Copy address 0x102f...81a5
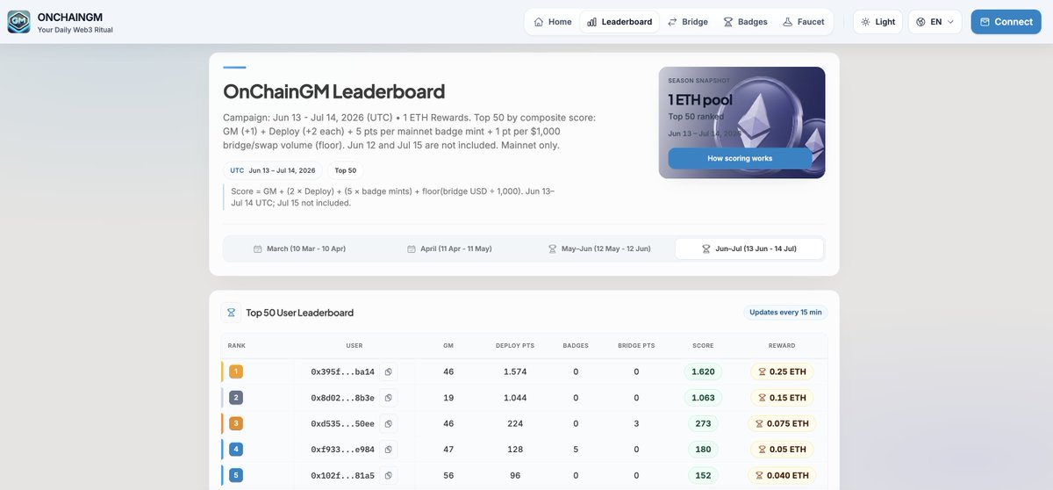This screenshot has width=1053, height=490. [389, 476]
